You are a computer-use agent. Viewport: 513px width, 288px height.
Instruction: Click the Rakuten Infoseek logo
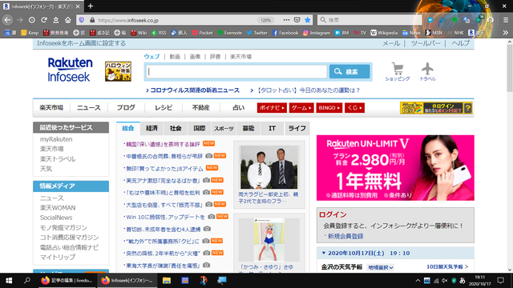point(70,70)
